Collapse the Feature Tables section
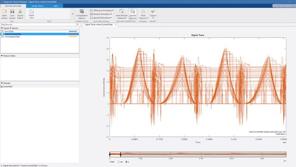The width and height of the screenshot is (296, 167). [2, 56]
